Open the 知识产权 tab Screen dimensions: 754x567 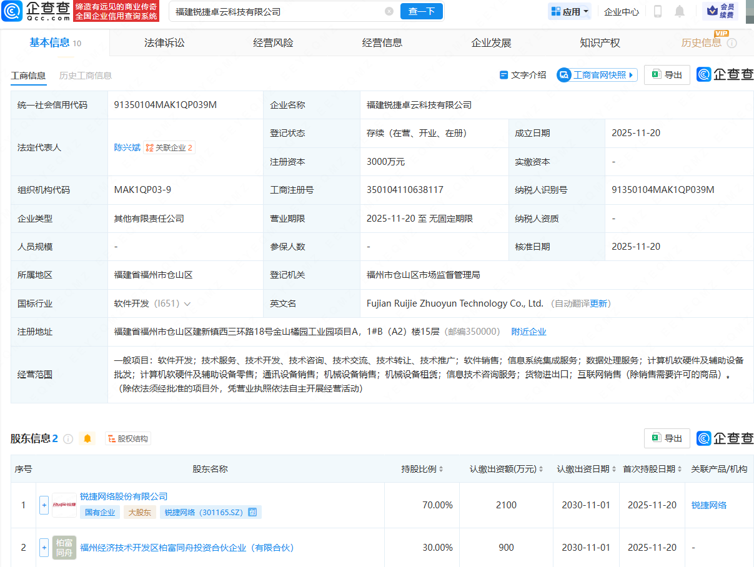click(x=600, y=43)
